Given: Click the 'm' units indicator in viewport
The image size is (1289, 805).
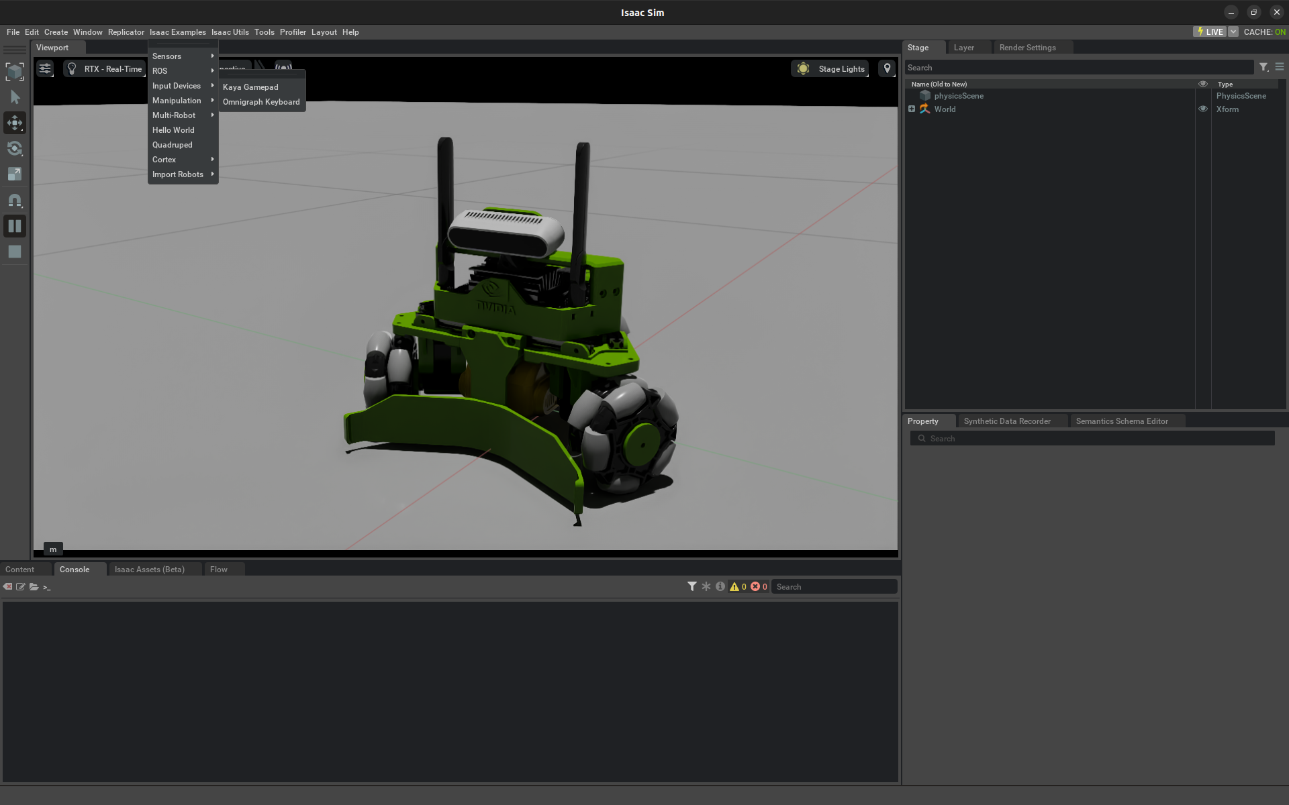Looking at the screenshot, I should pos(53,549).
